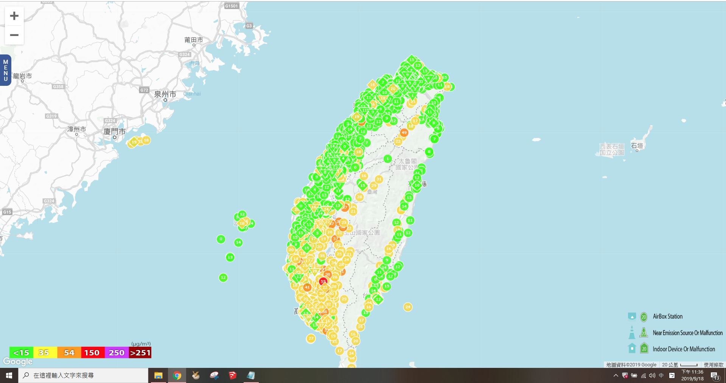This screenshot has height=383, width=726.
Task: Open the Wi-Fi network tray icon
Action: [x=644, y=375]
